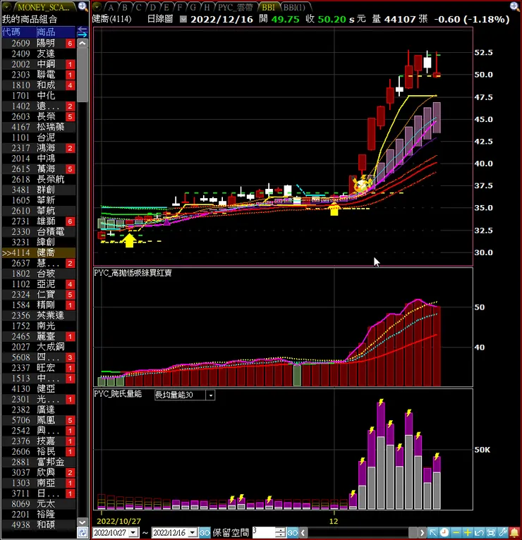Click the 健喬(4114) chart title
The height and width of the screenshot is (540, 522).
coord(111,19)
